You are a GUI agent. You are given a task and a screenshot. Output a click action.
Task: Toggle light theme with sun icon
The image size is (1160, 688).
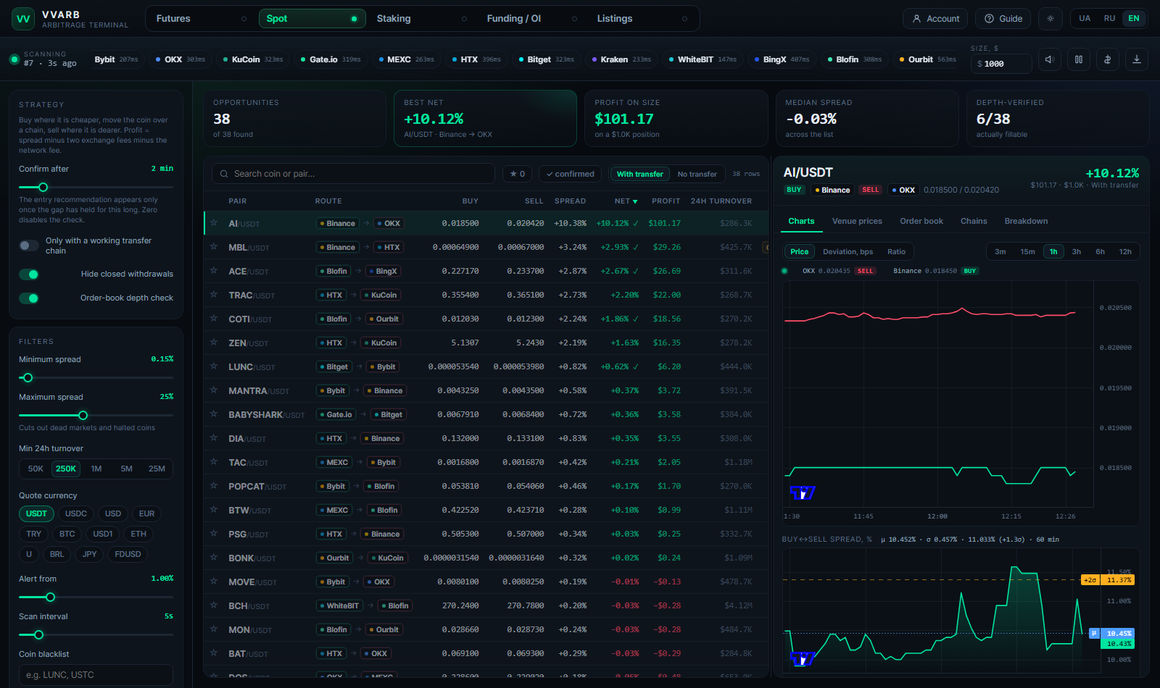(x=1051, y=19)
